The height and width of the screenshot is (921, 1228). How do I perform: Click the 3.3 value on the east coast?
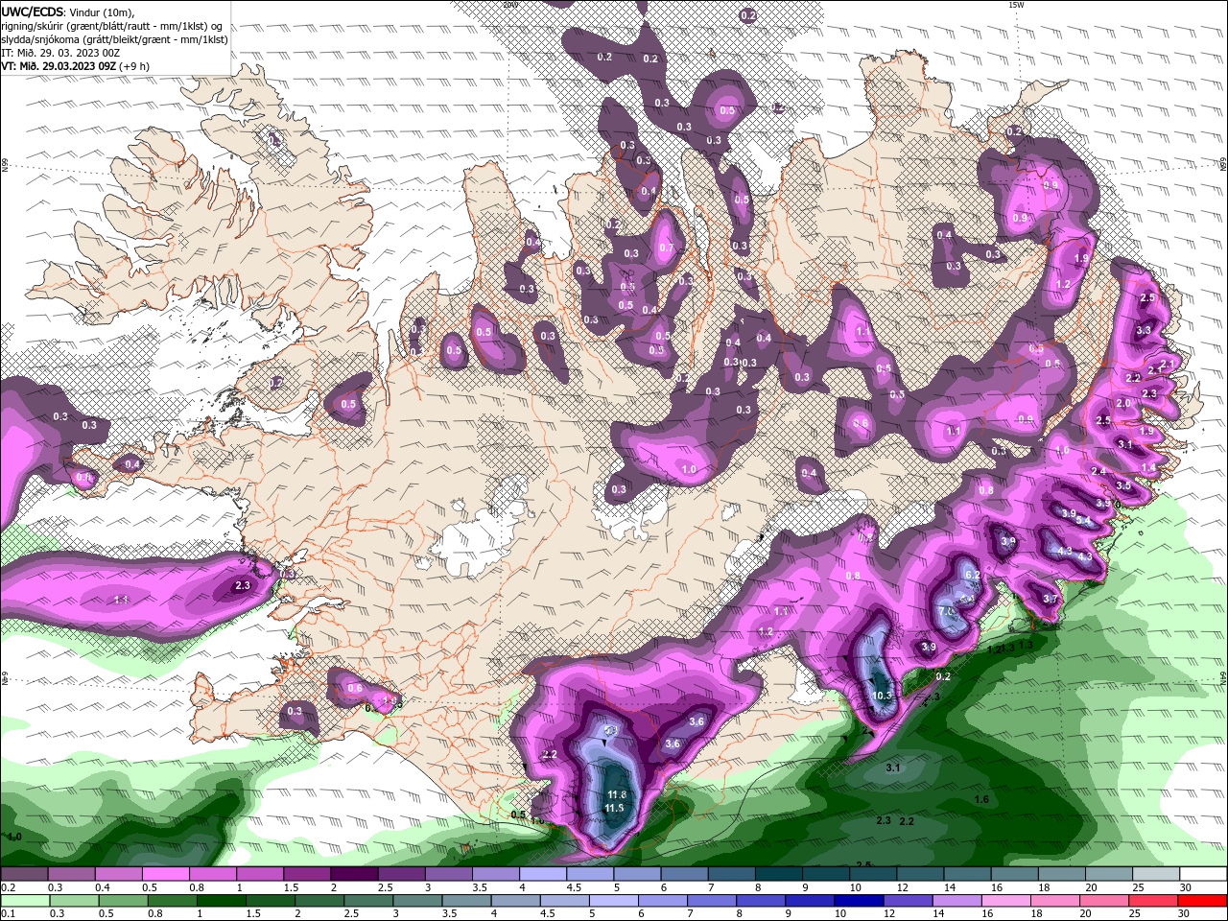point(1143,330)
